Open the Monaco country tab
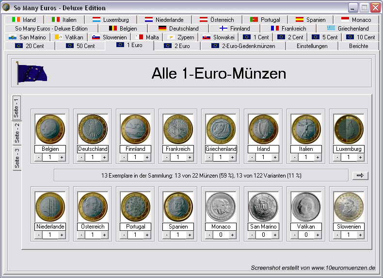Image resolution: width=383 pixels, height=278 pixels. click(356, 20)
